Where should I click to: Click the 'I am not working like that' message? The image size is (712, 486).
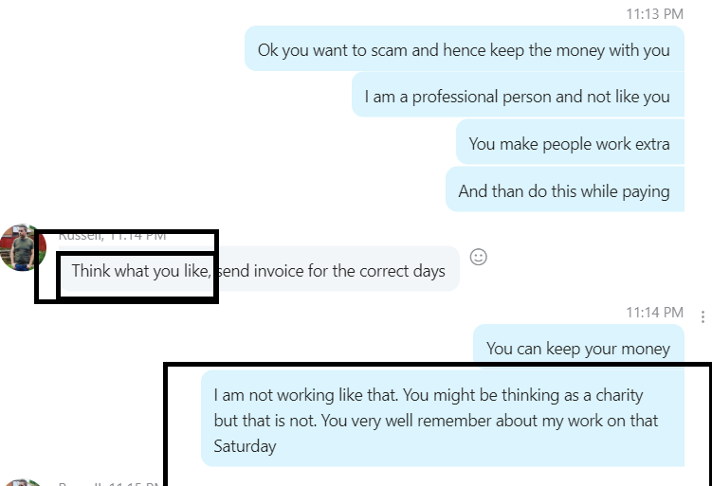[x=443, y=419]
